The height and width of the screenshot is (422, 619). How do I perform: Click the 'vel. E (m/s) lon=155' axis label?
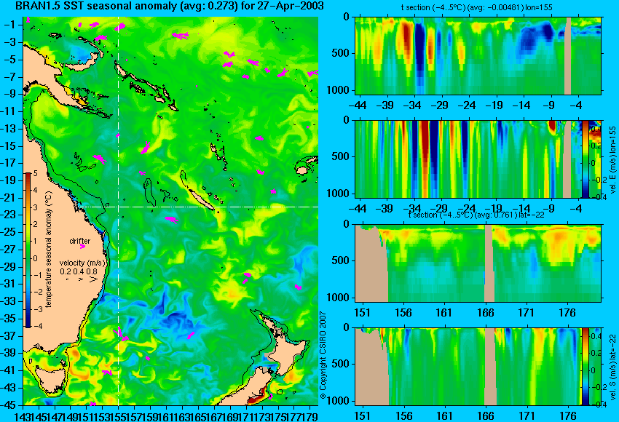(x=613, y=160)
